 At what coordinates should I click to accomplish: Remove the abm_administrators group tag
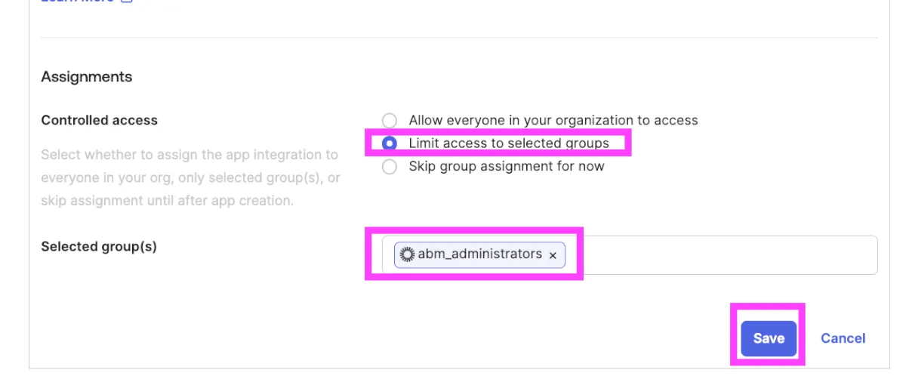point(553,256)
